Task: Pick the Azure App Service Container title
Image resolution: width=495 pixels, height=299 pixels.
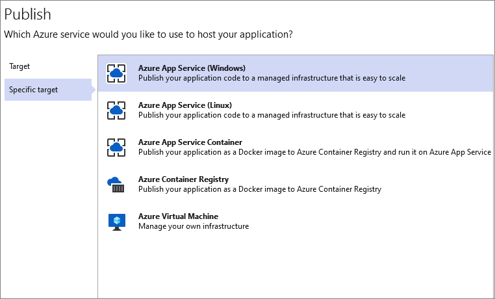Action: [190, 142]
